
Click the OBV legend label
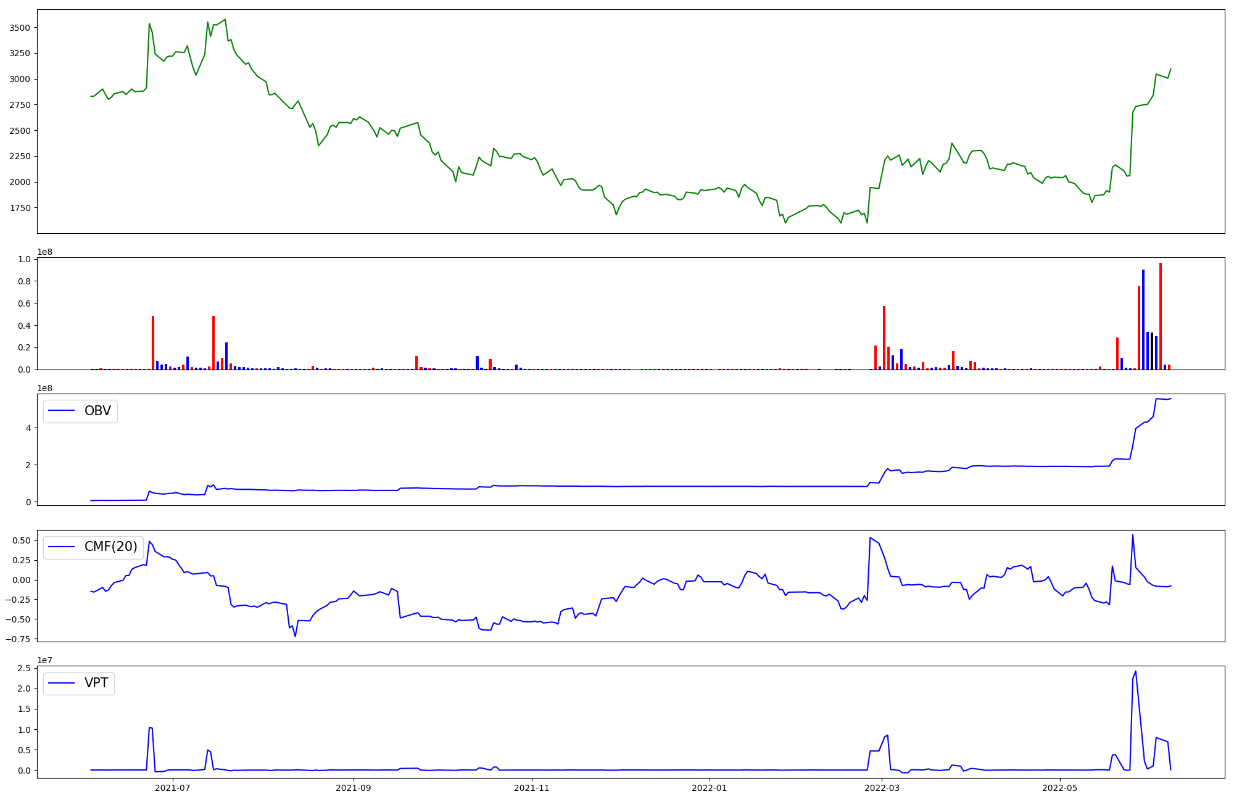[97, 411]
